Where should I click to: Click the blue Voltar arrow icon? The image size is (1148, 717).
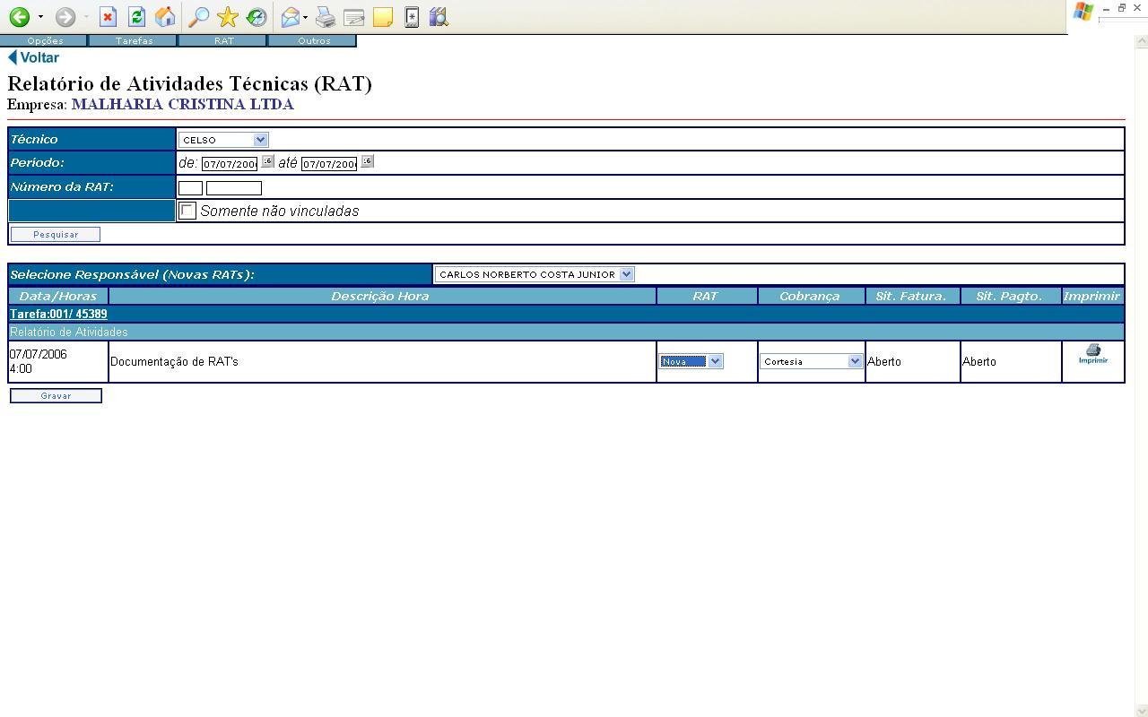click(13, 57)
